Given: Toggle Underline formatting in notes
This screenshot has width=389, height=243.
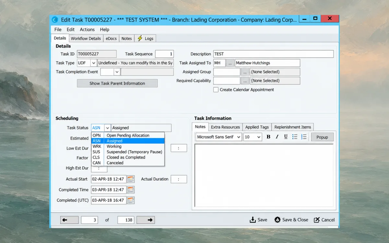Looking at the screenshot, I should click(x=286, y=137).
